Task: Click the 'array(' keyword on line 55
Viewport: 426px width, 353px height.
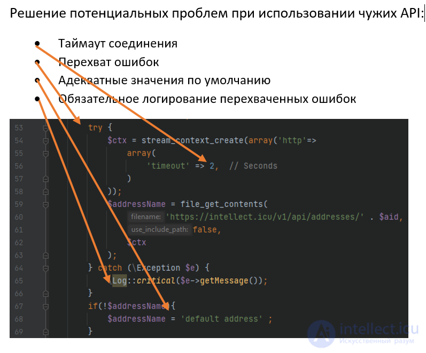Action: pos(141,153)
